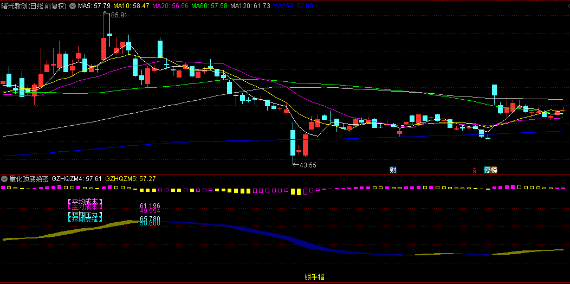Click the 61.196 average cost value
570x284 pixels.
tap(150, 206)
